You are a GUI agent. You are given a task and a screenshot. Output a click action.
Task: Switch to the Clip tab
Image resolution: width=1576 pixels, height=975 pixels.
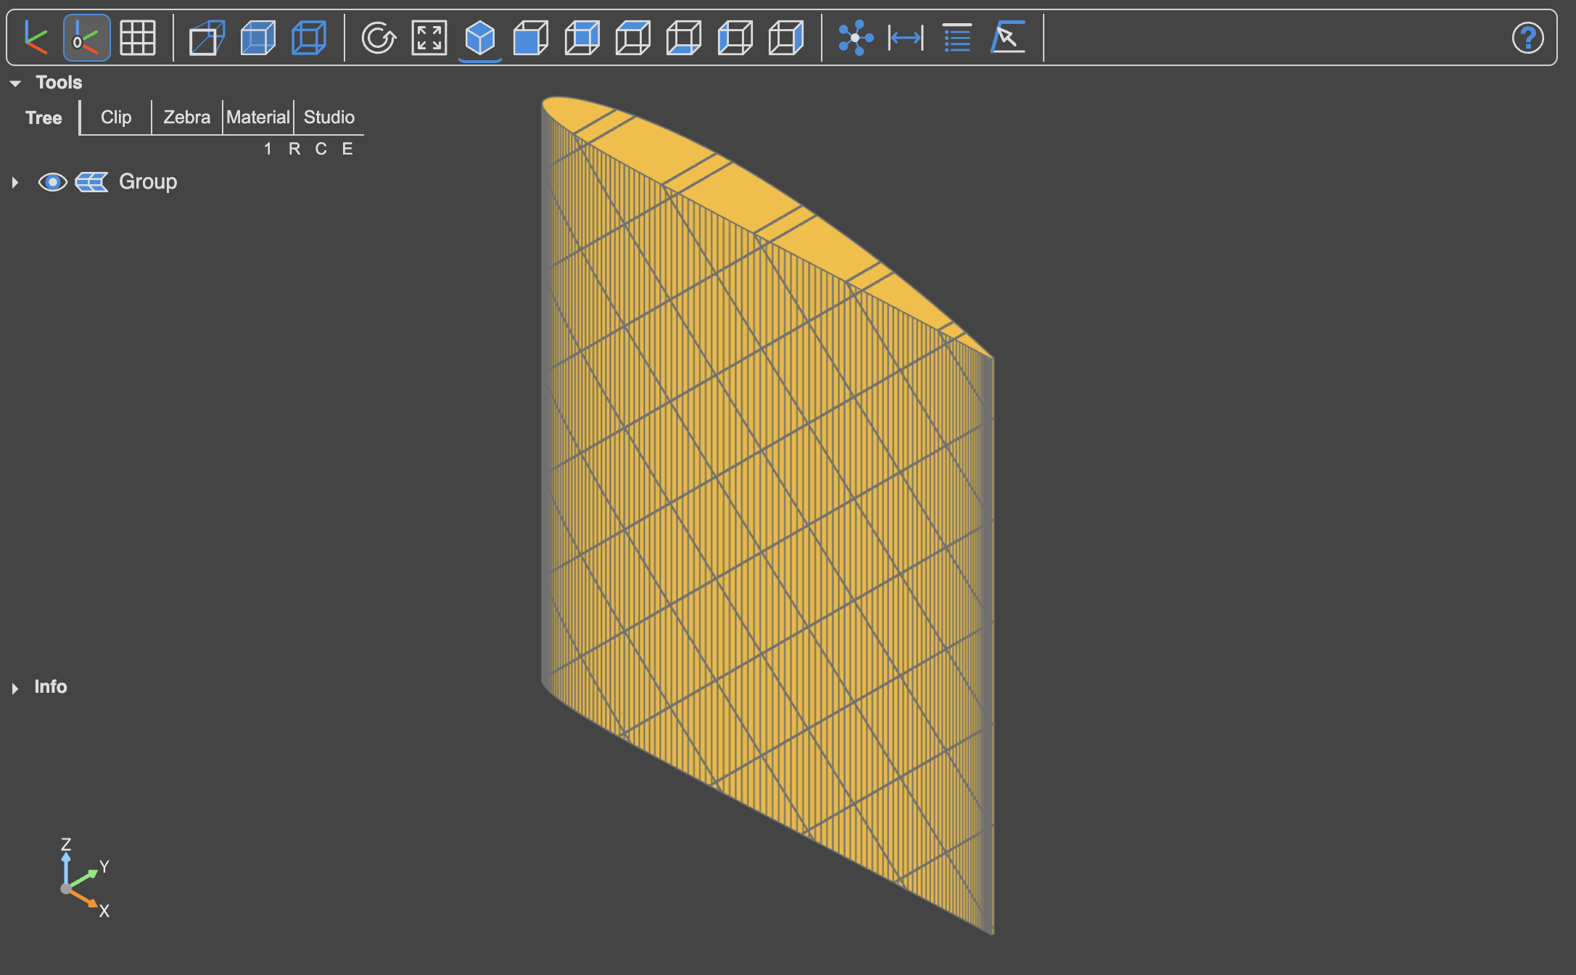pyautogui.click(x=116, y=118)
